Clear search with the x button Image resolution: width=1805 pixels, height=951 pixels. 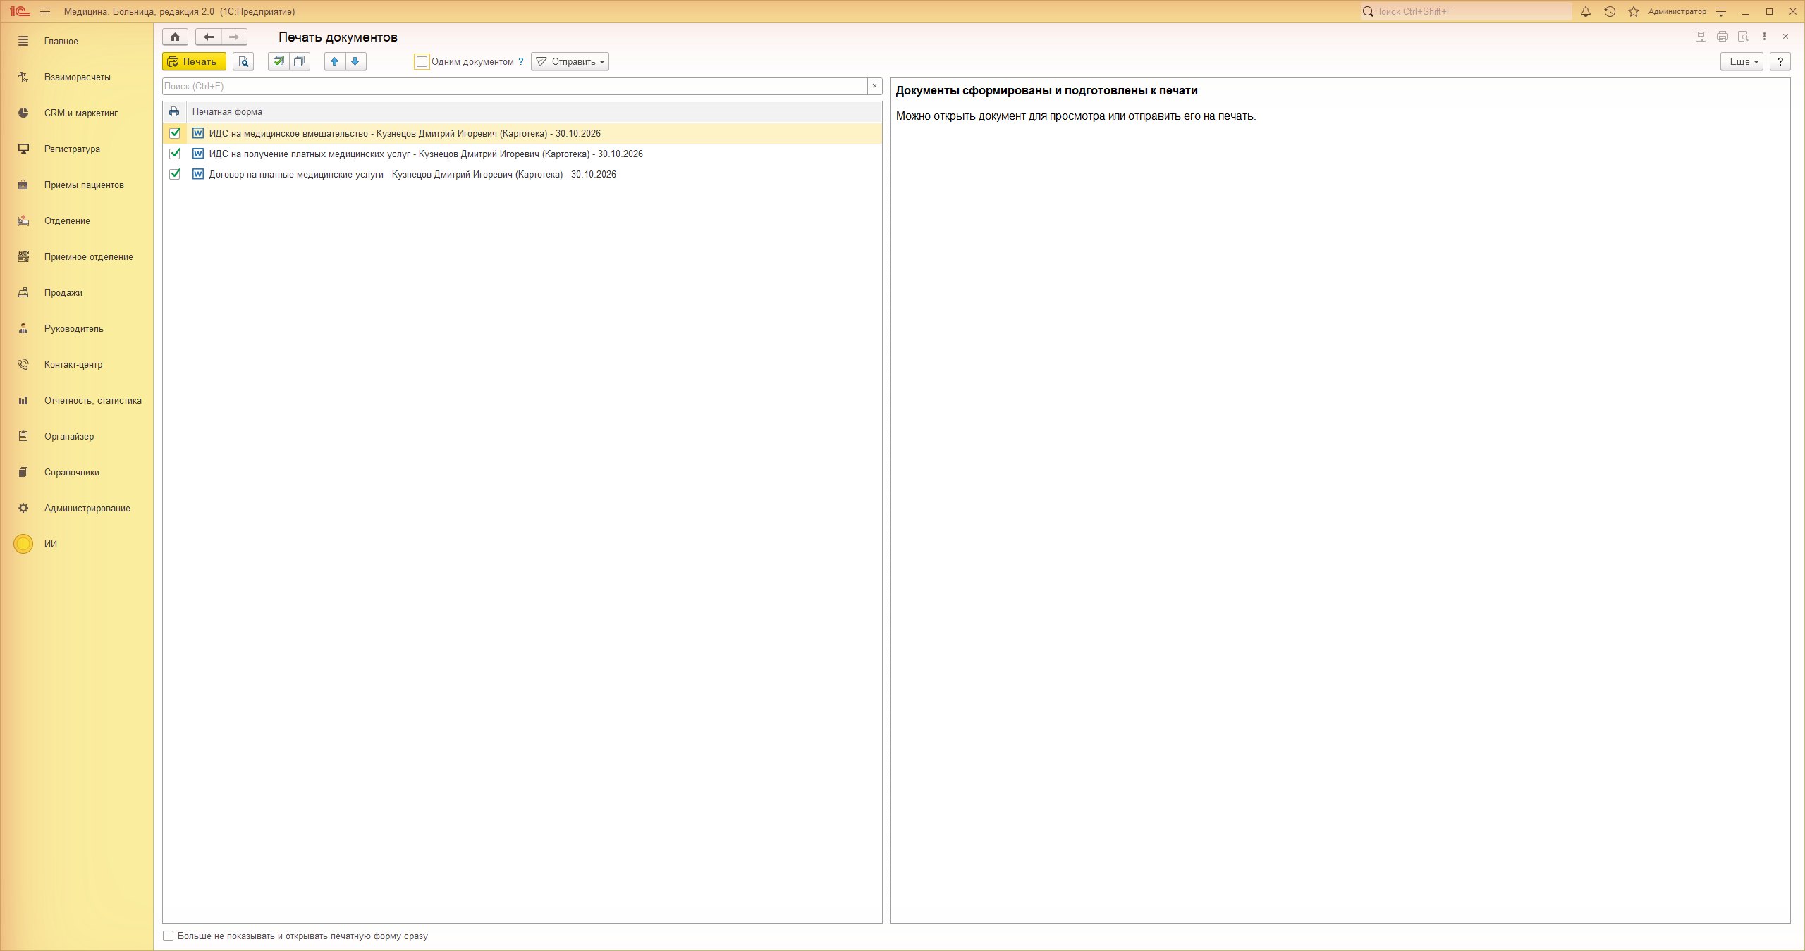(875, 86)
